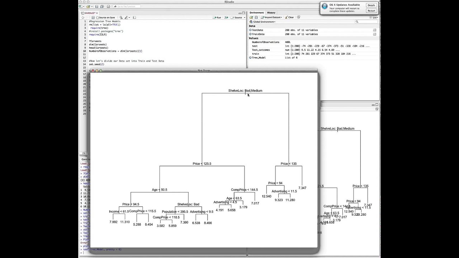Click Restart on OS X Updates notification
459x258 pixels.
point(371,11)
